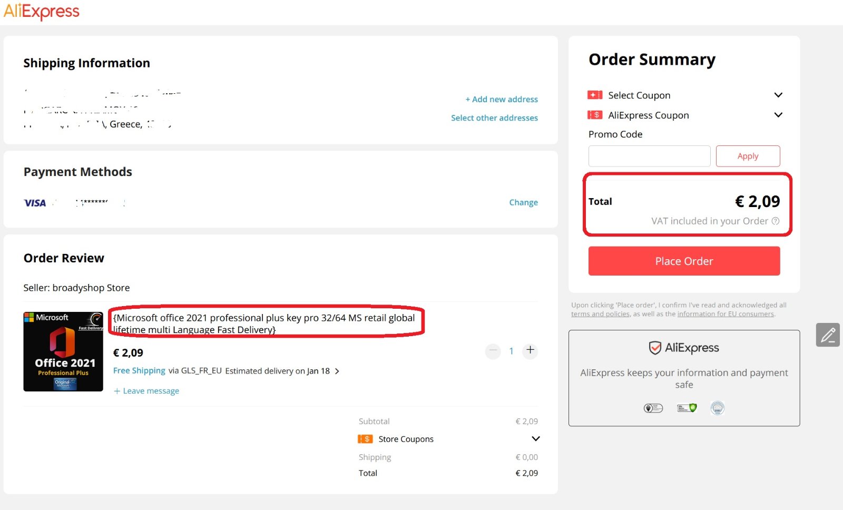The image size is (843, 510).
Task: Click the AliExpress Coupon label
Action: click(x=649, y=115)
